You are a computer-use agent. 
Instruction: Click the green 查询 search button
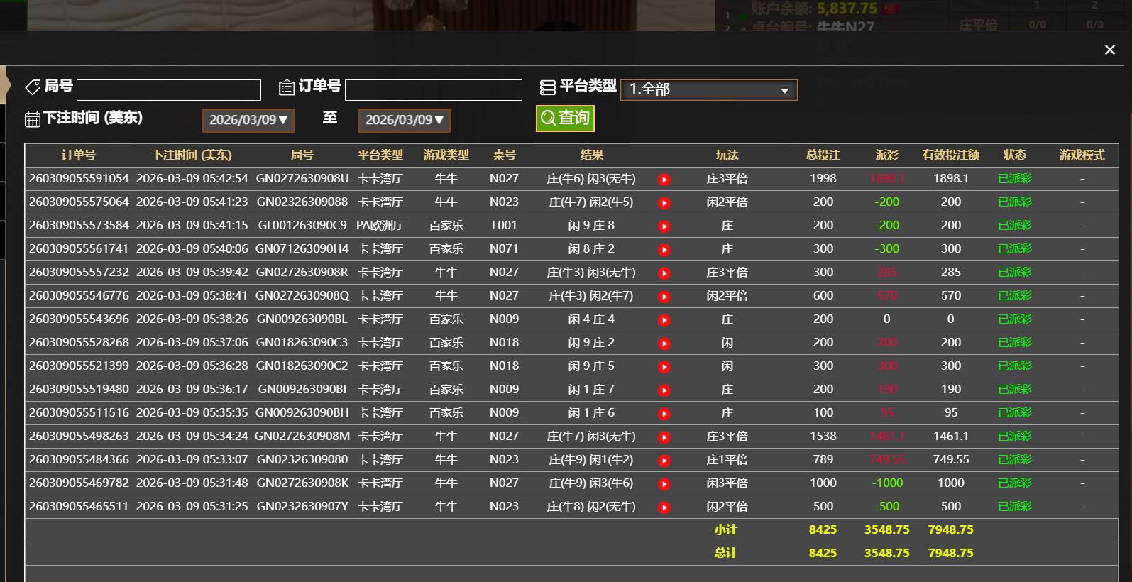(565, 118)
